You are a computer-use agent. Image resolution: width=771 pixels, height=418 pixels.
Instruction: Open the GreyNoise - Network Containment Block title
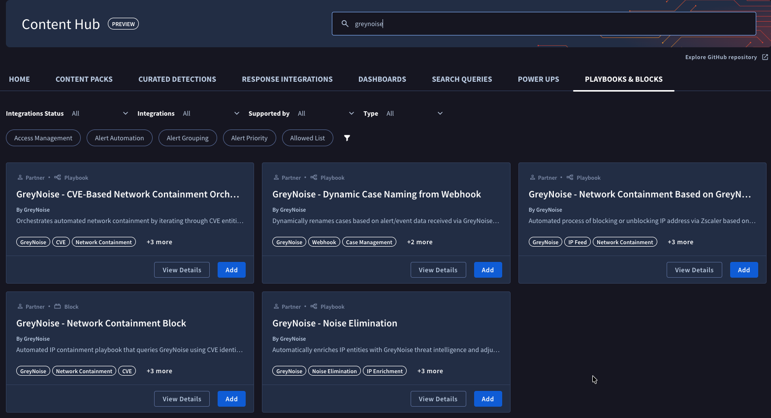[x=101, y=323]
